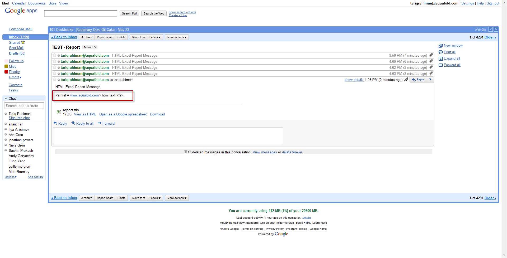The height and width of the screenshot is (258, 507).
Task: Click the attachment paperclip on 3:58 PM message
Action: click(x=431, y=55)
